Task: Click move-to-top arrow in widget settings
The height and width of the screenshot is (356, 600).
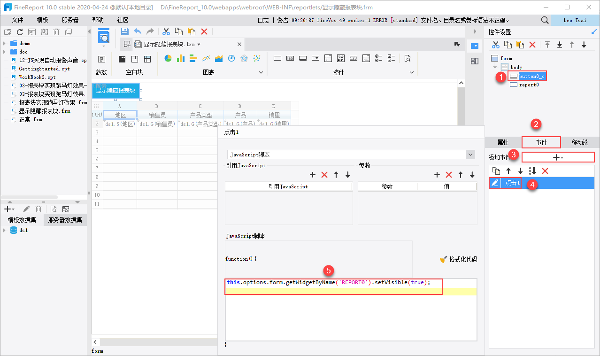Action: click(547, 45)
